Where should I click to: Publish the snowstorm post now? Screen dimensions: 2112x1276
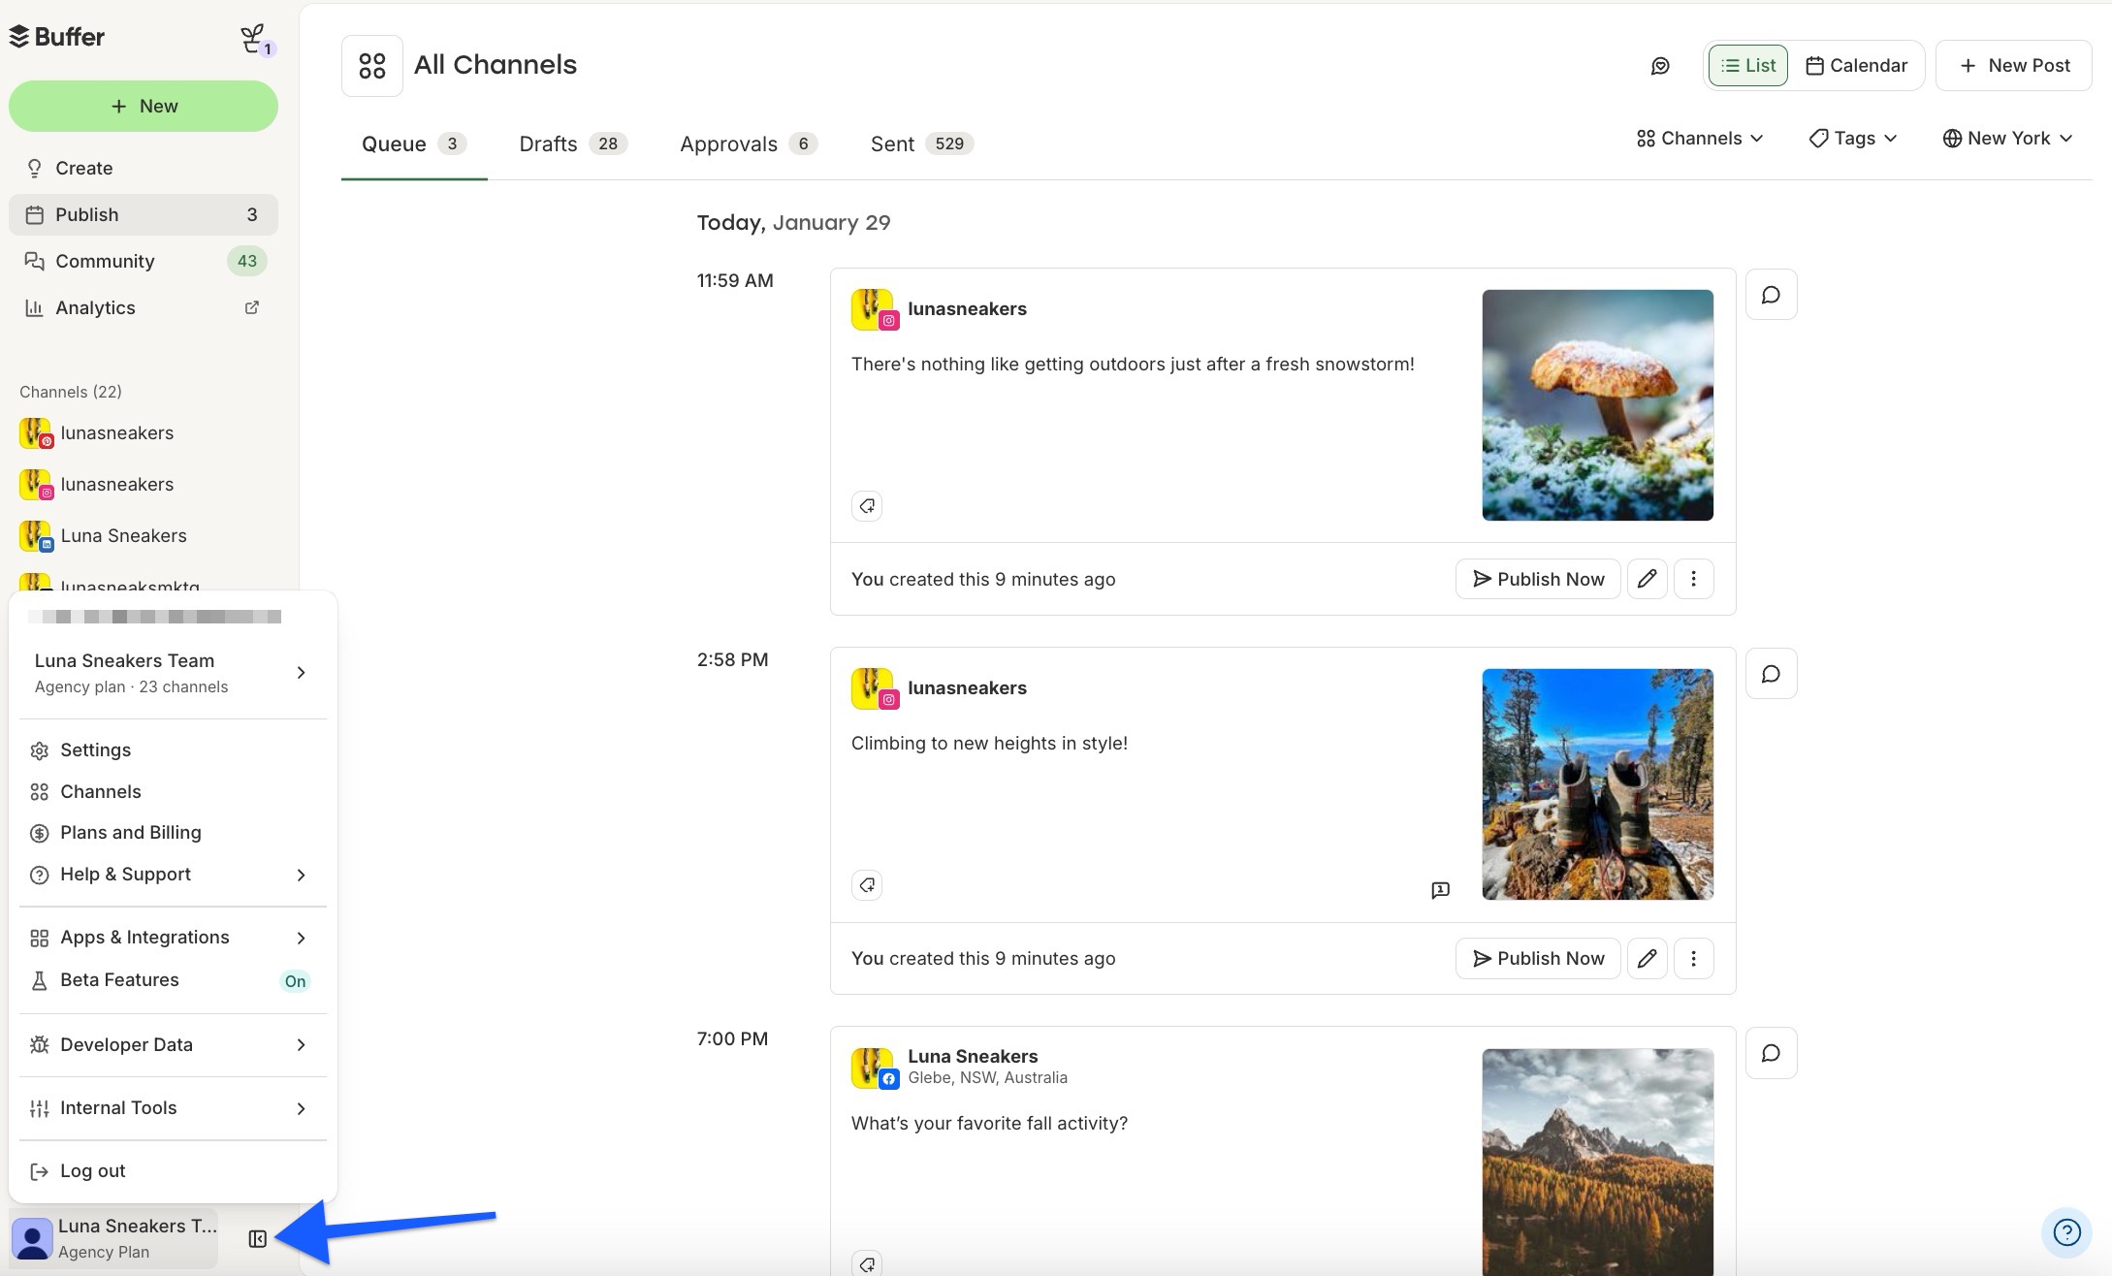point(1537,578)
